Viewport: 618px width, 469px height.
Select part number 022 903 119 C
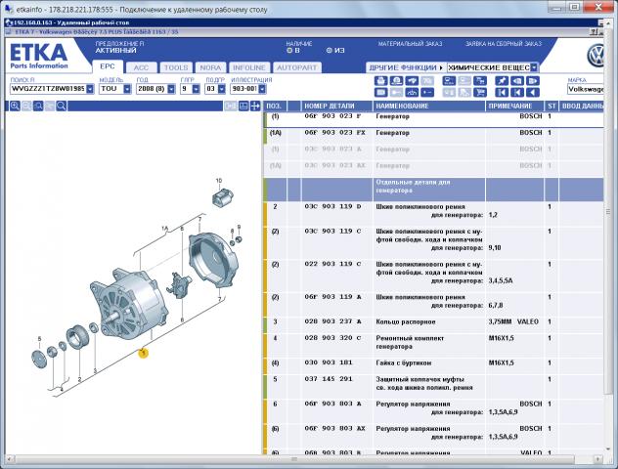click(x=332, y=264)
